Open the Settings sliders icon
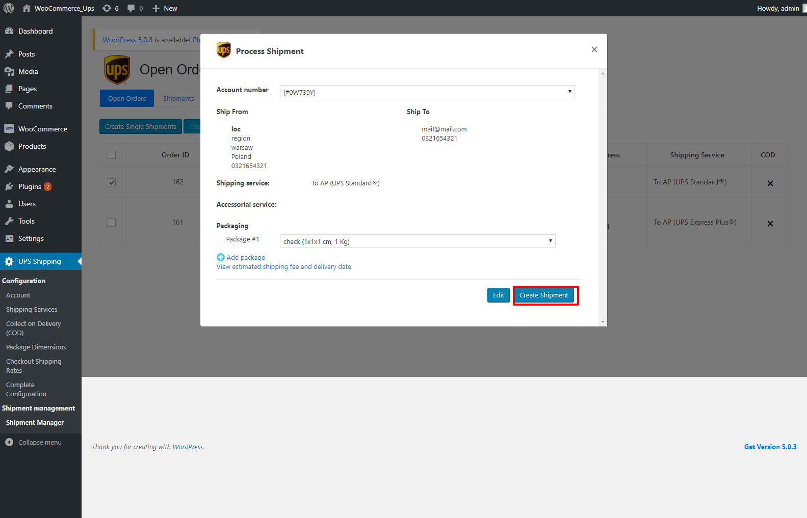 (x=9, y=238)
